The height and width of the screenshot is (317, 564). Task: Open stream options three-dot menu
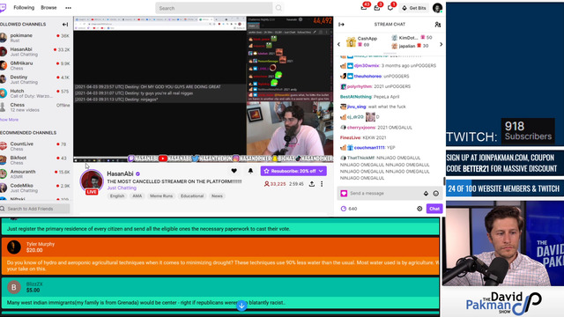tap(322, 184)
